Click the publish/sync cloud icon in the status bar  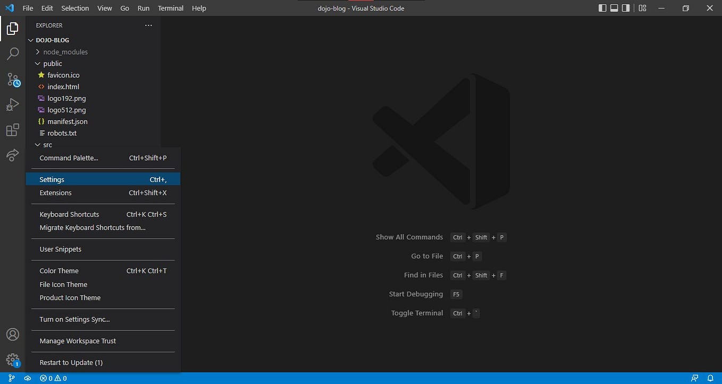(27, 378)
